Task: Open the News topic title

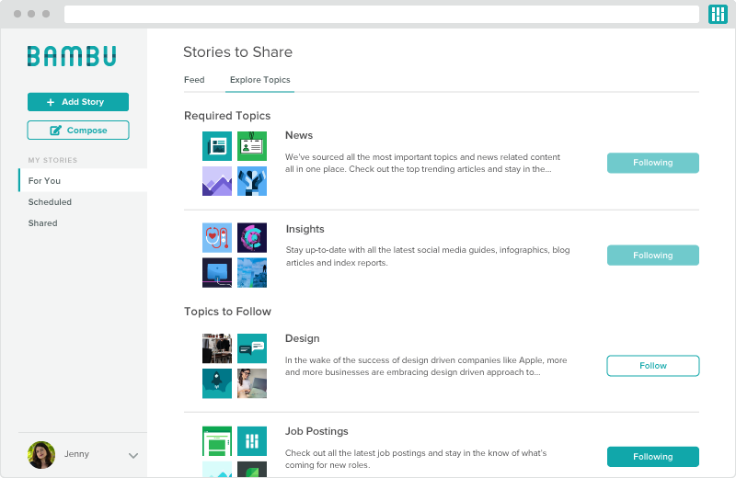Action: pyautogui.click(x=299, y=135)
